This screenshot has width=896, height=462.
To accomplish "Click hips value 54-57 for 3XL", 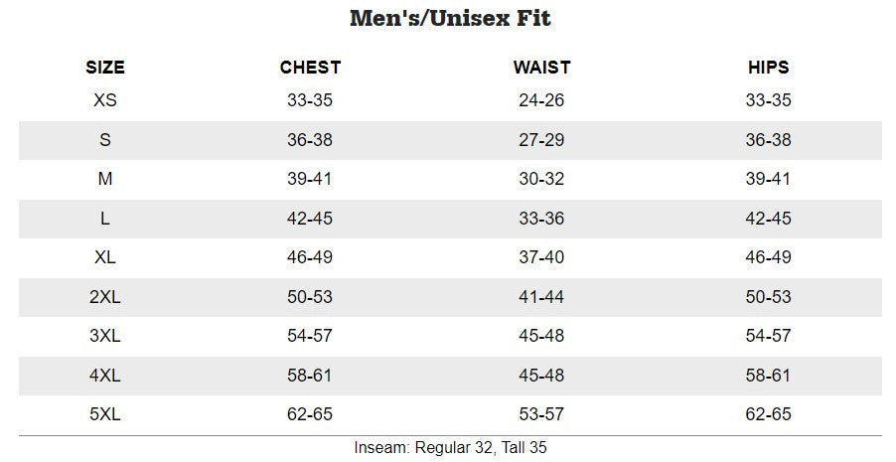I will (768, 336).
